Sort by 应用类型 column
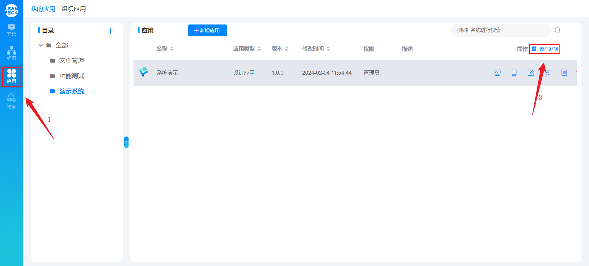The width and height of the screenshot is (589, 266). 259,49
